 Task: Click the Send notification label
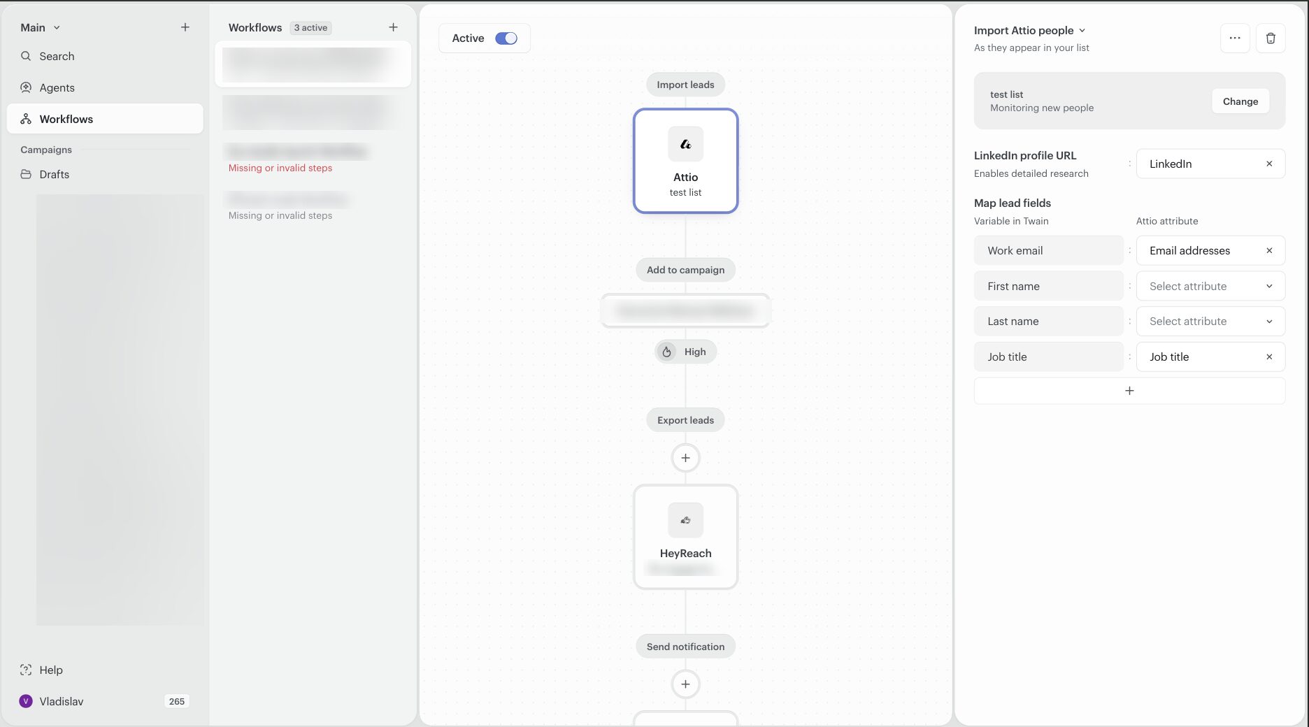685,647
